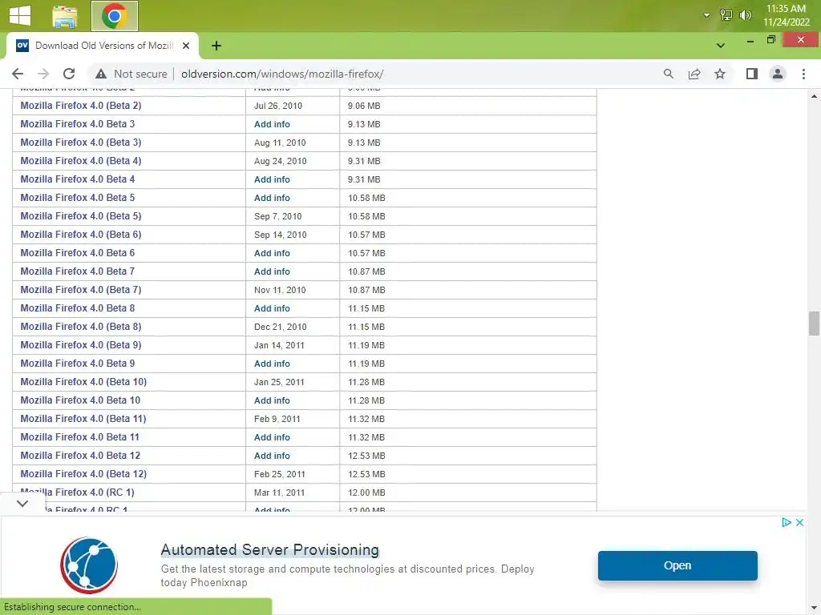This screenshot has height=615, width=821.
Task: Bookmark this page with the star
Action: pos(720,74)
